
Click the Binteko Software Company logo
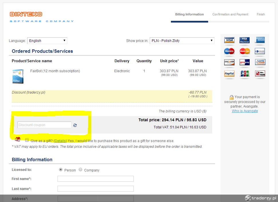(42, 17)
